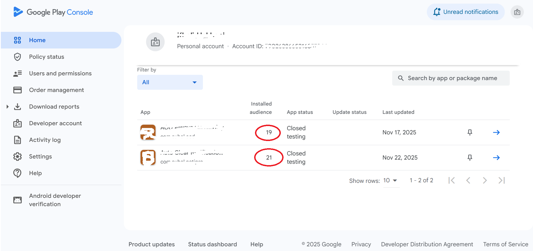The image size is (533, 251).
Task: Open Users and permissions
Action: tap(60, 73)
